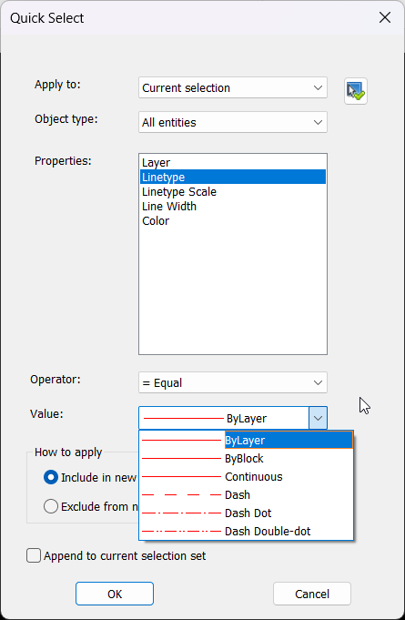Open the Operator Equal dropdown
Image resolution: width=405 pixels, height=620 pixels.
233,382
